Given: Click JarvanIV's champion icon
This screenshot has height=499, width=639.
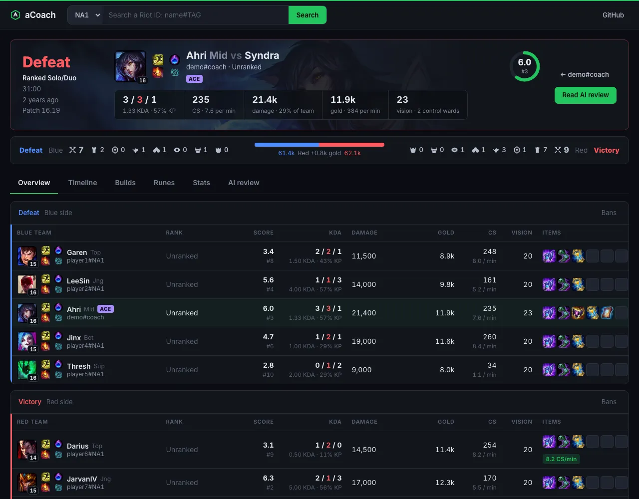Looking at the screenshot, I should pos(27,483).
